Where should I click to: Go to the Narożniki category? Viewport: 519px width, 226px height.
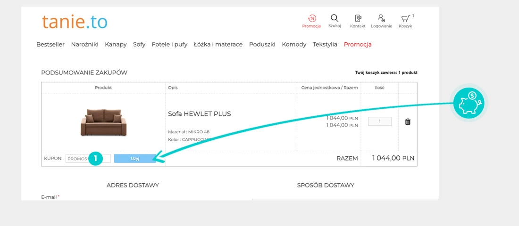84,44
